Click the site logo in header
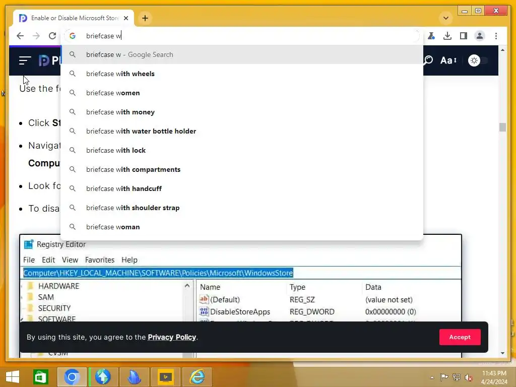Screen dimensions: 516x387 [49, 60]
